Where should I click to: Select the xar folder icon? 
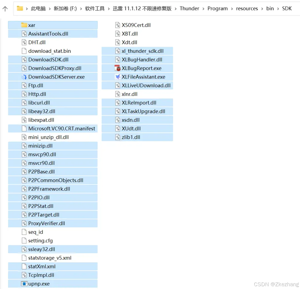click(24, 25)
